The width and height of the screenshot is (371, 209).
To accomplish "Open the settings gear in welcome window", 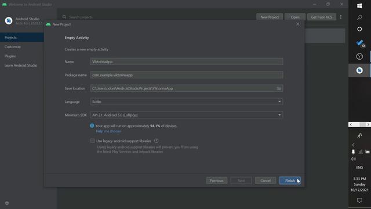I will (x=7, y=203).
